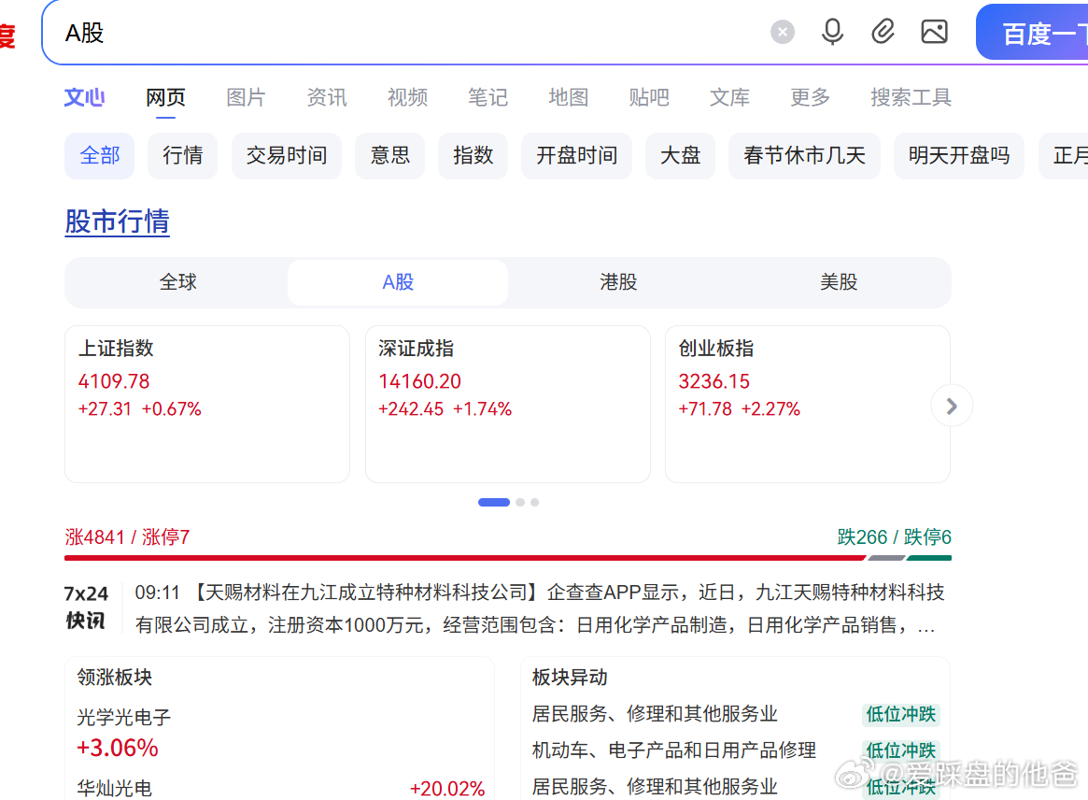This screenshot has height=800, width=1088.
Task: Switch to the 图片 tab
Action: (246, 97)
